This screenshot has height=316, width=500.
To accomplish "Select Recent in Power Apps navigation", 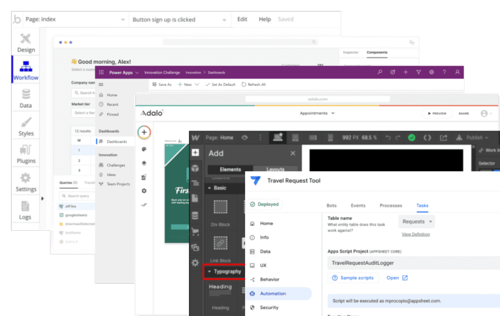I will tap(109, 105).
